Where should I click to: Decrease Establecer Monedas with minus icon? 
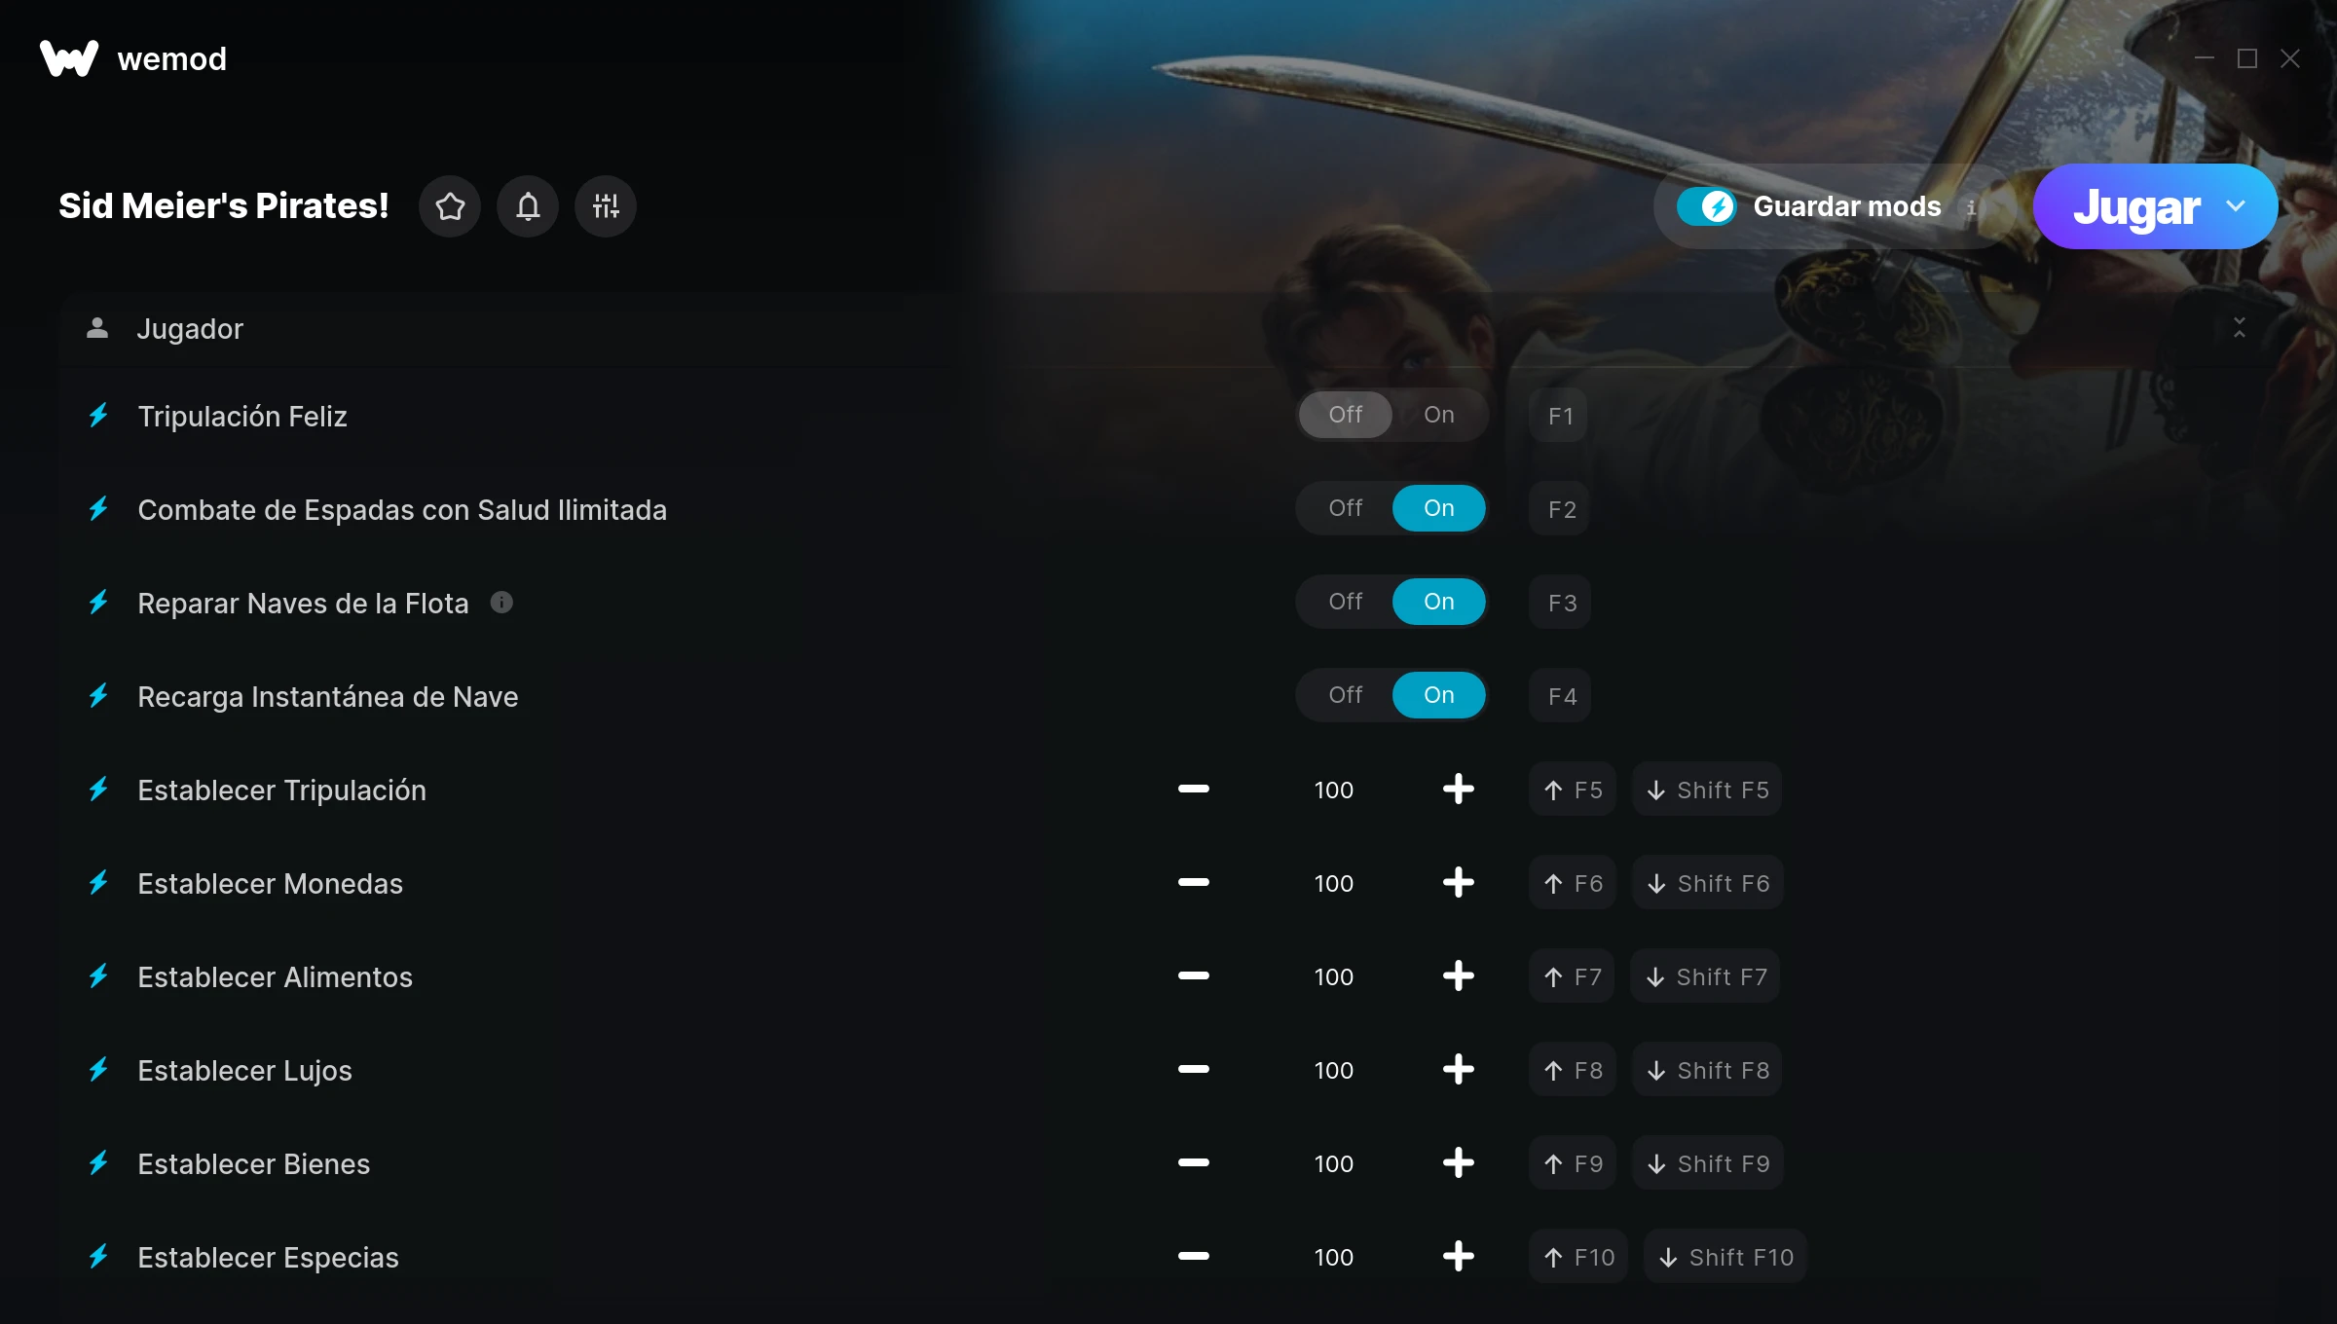tap(1193, 882)
